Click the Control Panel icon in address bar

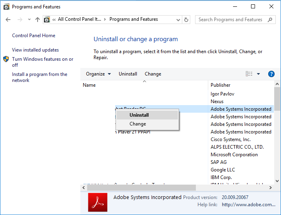[47, 19]
